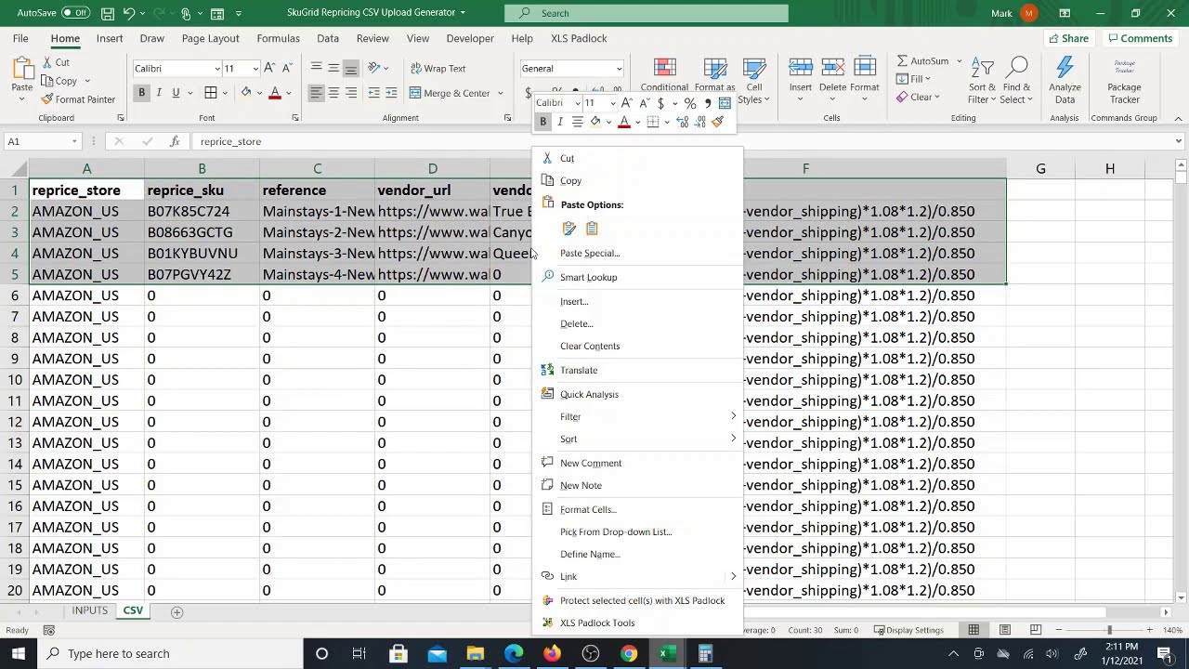Toggle the AutoSave switch
The width and height of the screenshot is (1189, 669).
tap(75, 13)
